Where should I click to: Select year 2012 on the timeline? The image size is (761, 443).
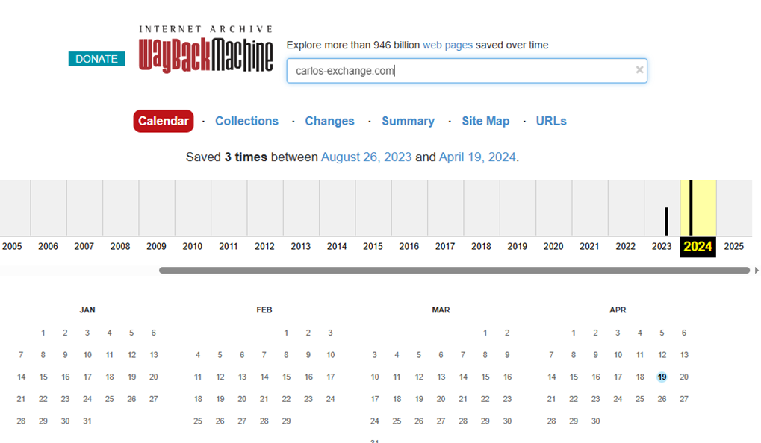pos(264,246)
